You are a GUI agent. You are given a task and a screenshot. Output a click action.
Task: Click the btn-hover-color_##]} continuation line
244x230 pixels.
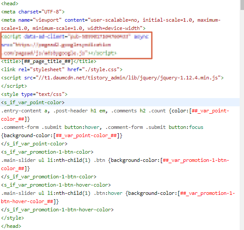pos(30,201)
